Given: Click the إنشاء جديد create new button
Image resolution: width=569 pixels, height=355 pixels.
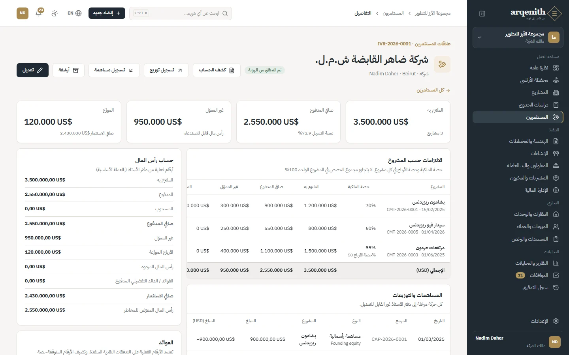Looking at the screenshot, I should [x=107, y=13].
